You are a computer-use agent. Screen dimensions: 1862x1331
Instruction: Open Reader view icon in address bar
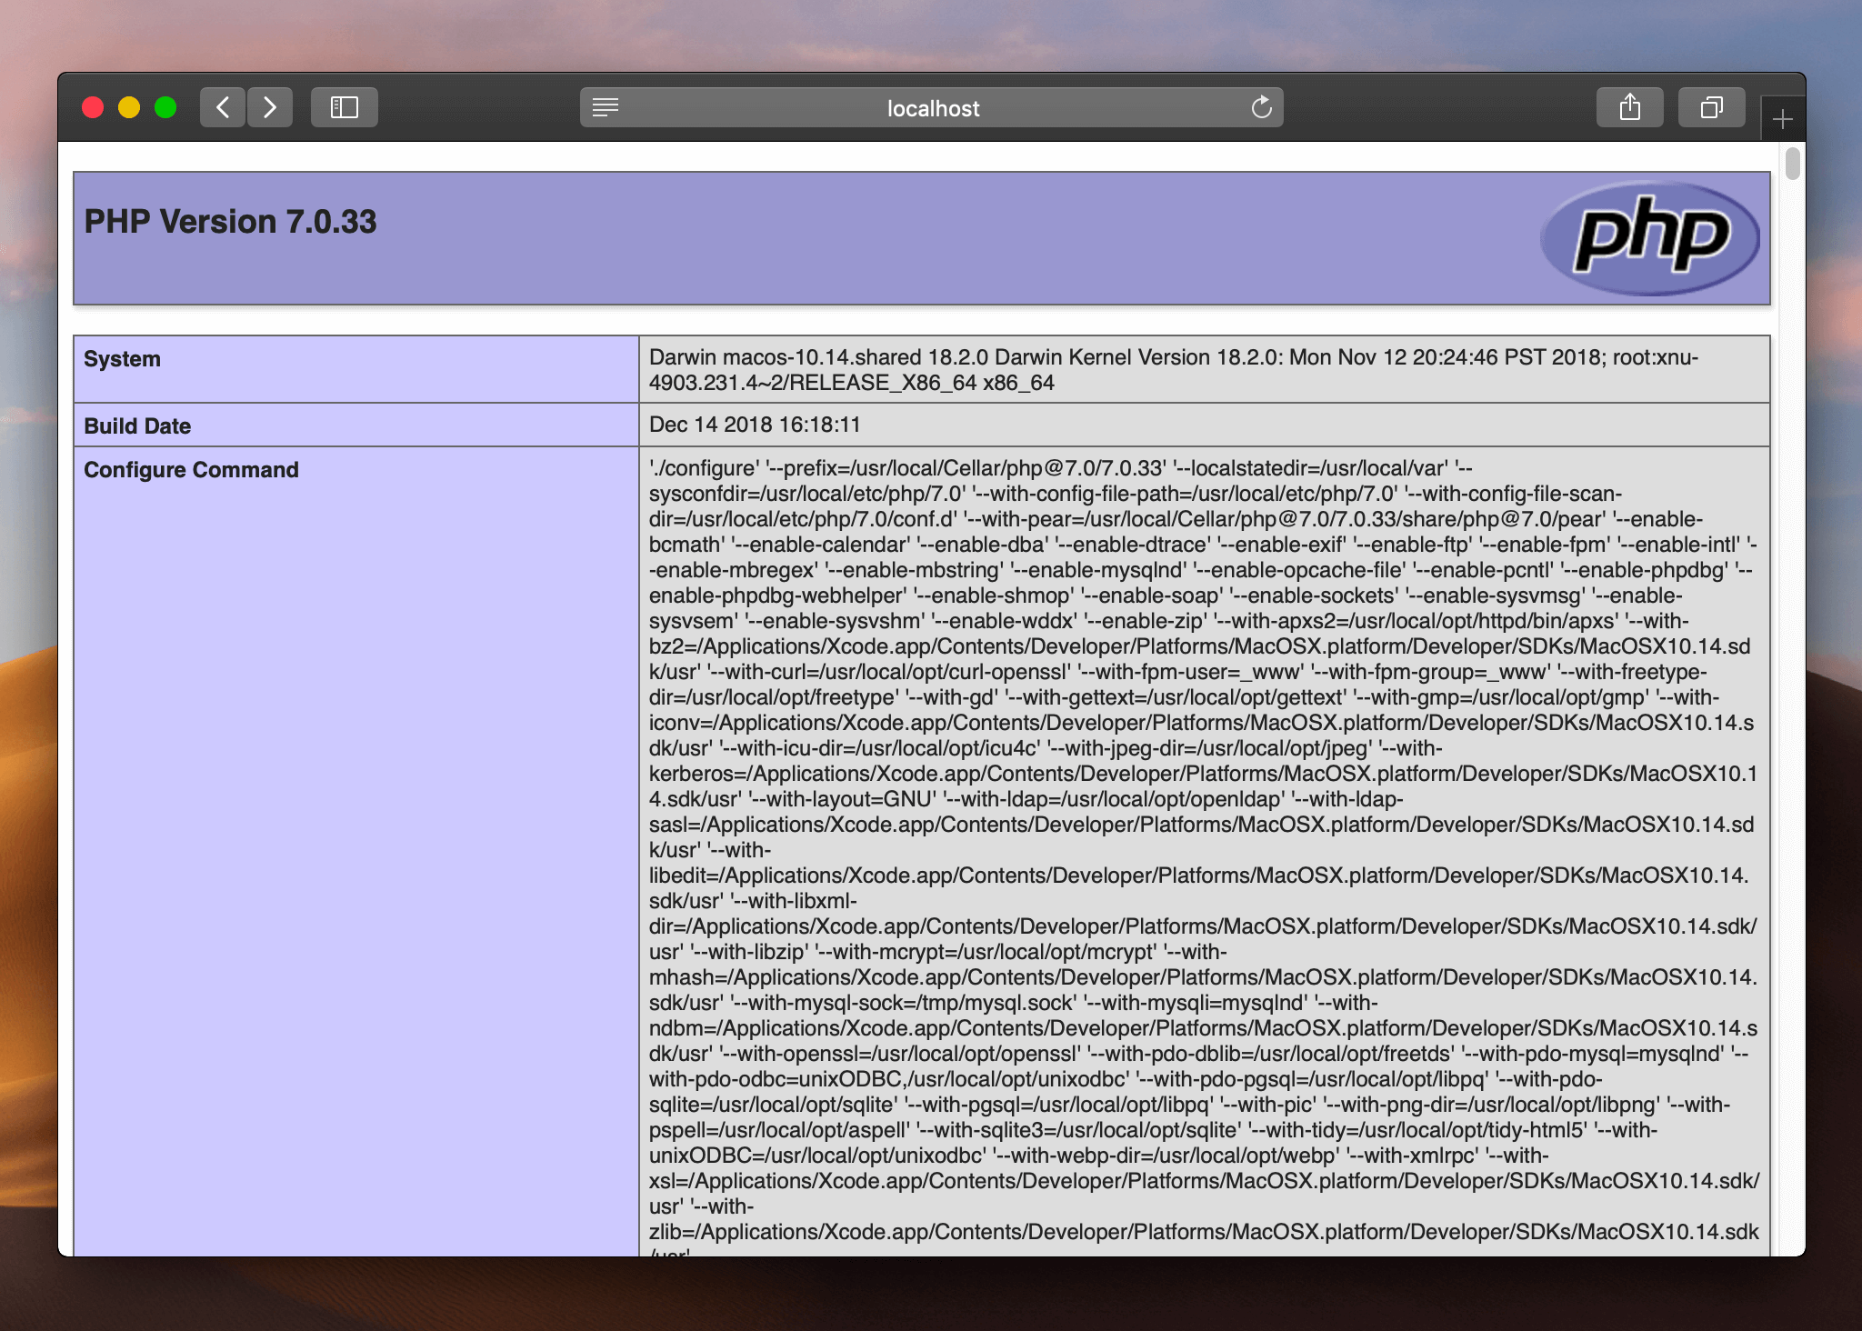606,108
